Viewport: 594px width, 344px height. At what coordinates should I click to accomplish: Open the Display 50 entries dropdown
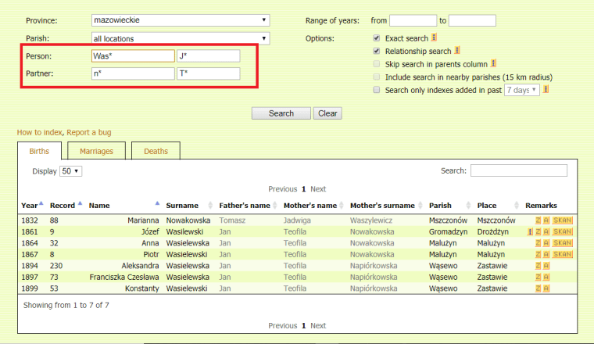tap(71, 170)
